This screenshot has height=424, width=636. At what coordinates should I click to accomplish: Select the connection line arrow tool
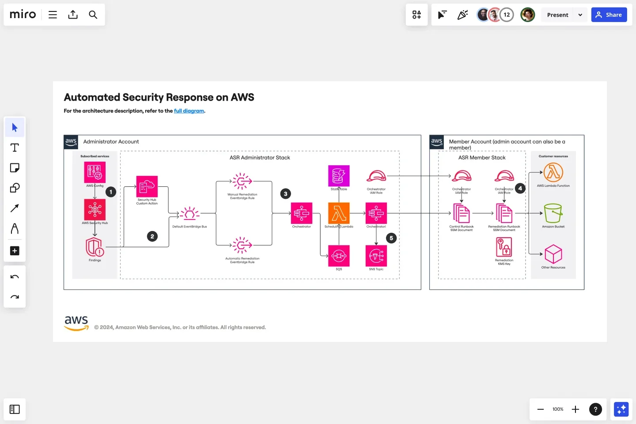pyautogui.click(x=15, y=208)
